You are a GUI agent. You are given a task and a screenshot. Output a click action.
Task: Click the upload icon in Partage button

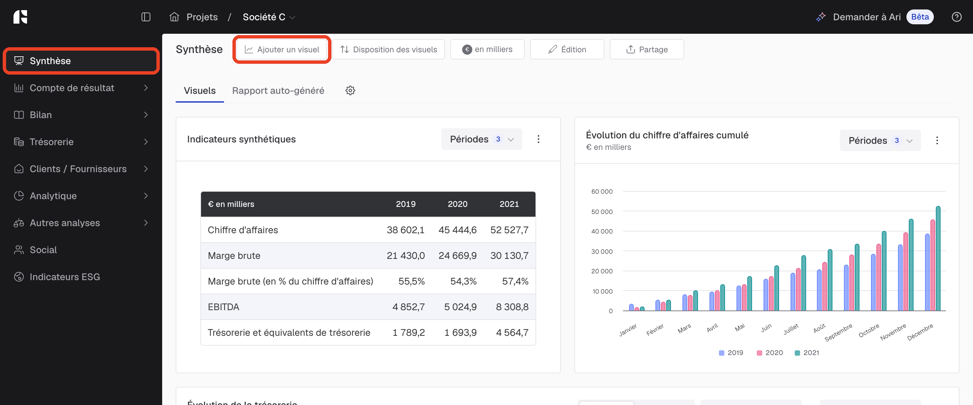click(x=630, y=50)
